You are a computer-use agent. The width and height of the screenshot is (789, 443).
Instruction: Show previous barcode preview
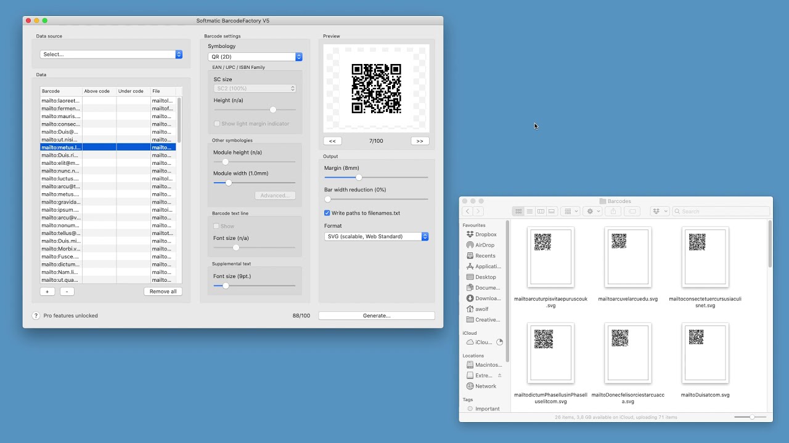click(x=332, y=141)
